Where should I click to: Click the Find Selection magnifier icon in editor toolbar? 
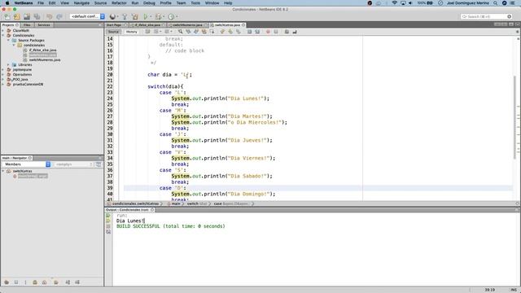click(x=180, y=32)
